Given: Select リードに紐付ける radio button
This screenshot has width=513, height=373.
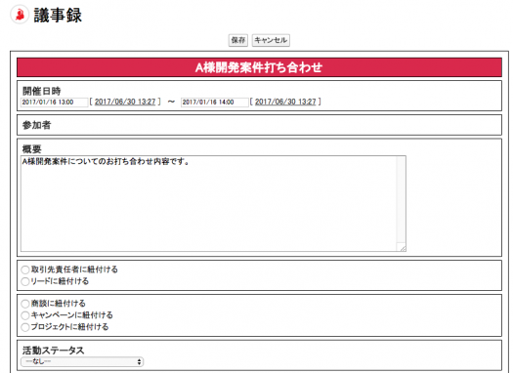Looking at the screenshot, I should coord(25,281).
